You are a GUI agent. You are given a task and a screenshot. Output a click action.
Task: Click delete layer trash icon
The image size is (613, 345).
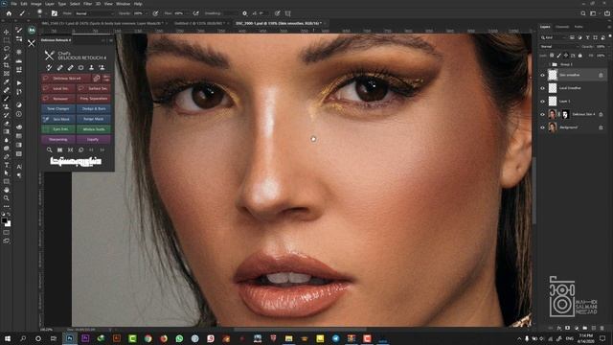[602, 328]
